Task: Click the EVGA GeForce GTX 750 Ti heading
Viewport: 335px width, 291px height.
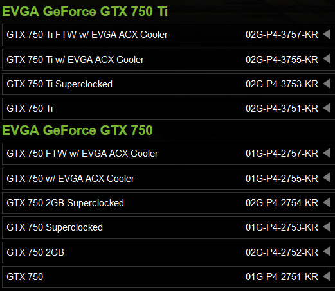Action: 85,12
